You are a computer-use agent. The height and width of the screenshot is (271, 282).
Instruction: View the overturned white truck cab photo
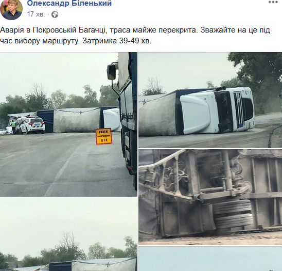[210, 100]
